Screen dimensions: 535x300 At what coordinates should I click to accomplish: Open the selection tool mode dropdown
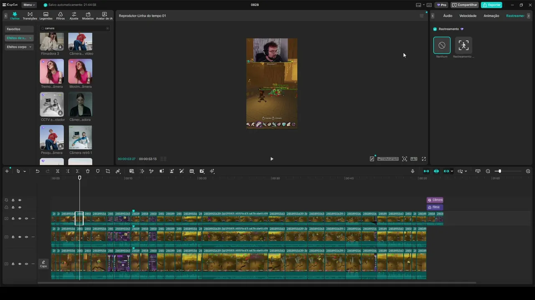click(25, 171)
